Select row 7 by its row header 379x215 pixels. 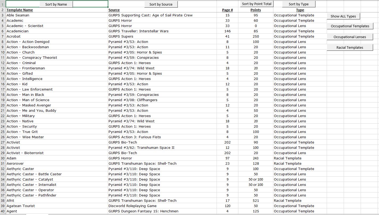[x=3, y=36]
